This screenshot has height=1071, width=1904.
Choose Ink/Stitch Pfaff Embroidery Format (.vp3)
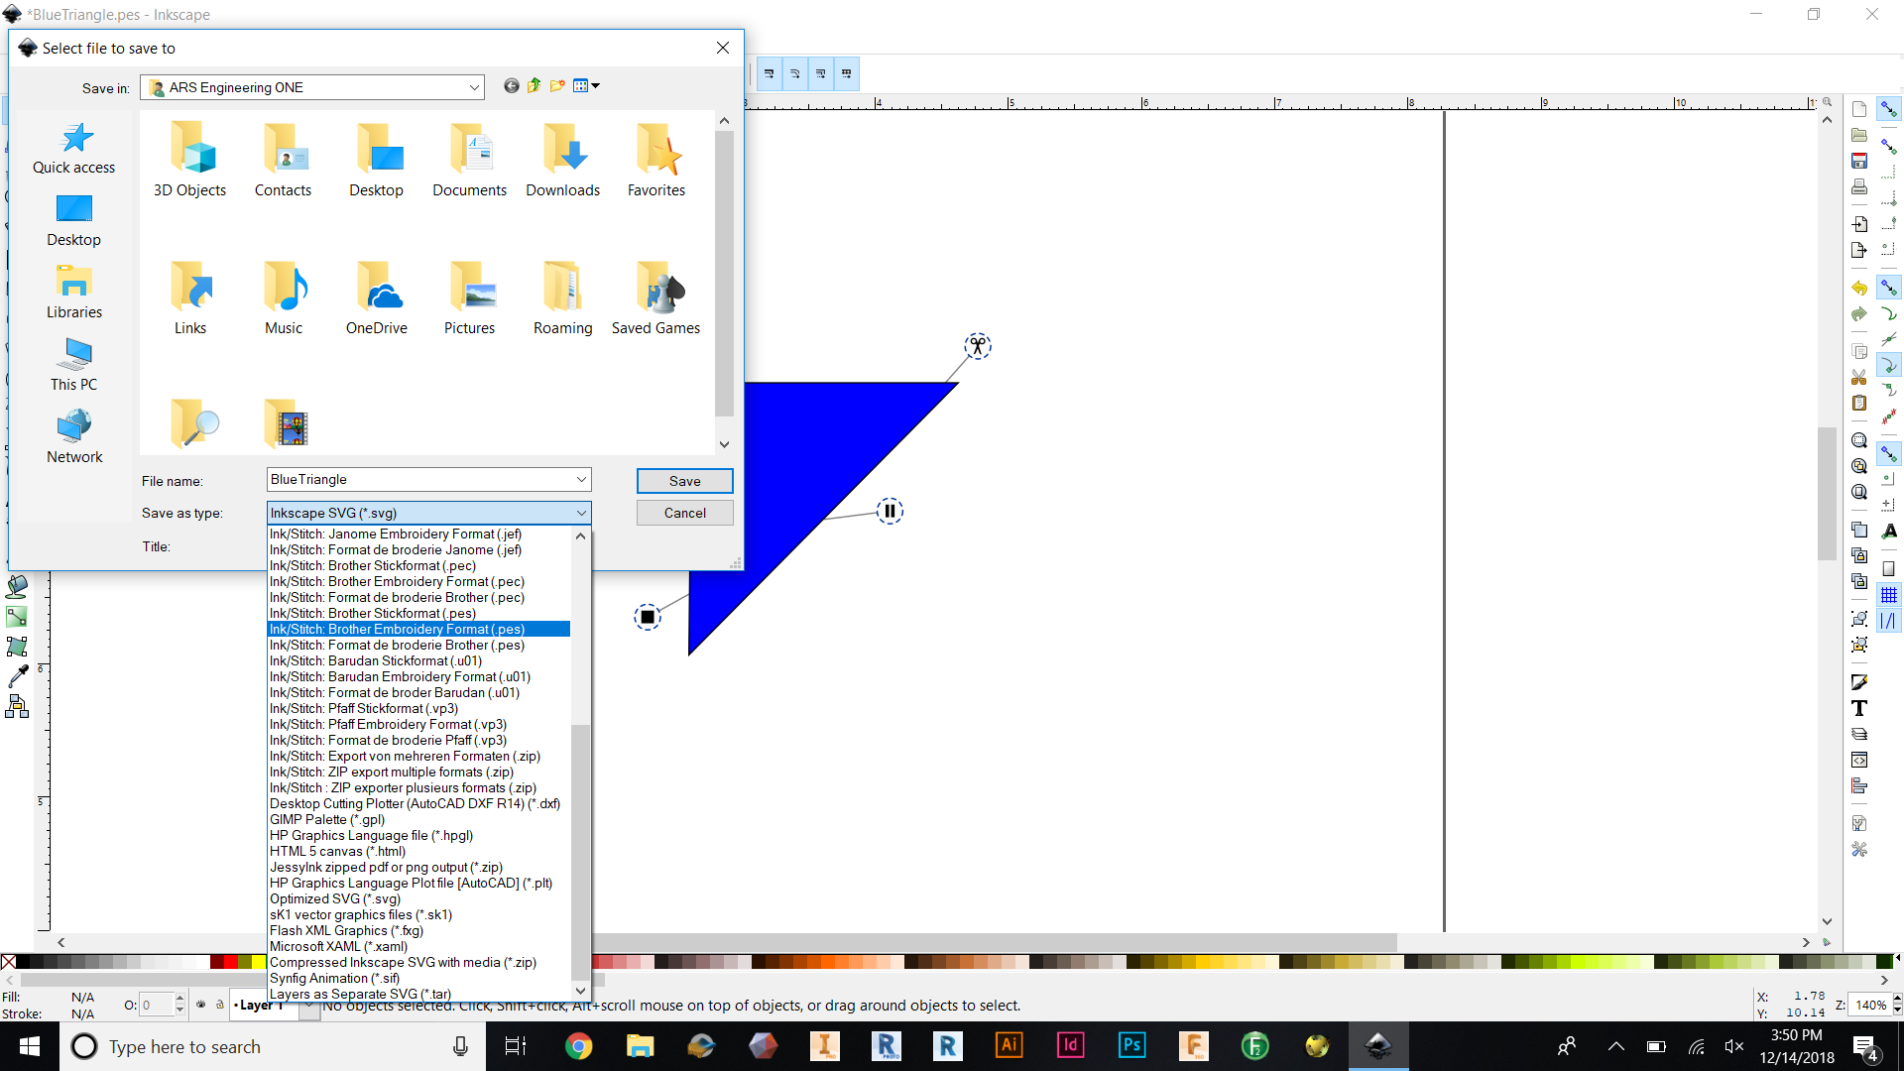click(388, 725)
